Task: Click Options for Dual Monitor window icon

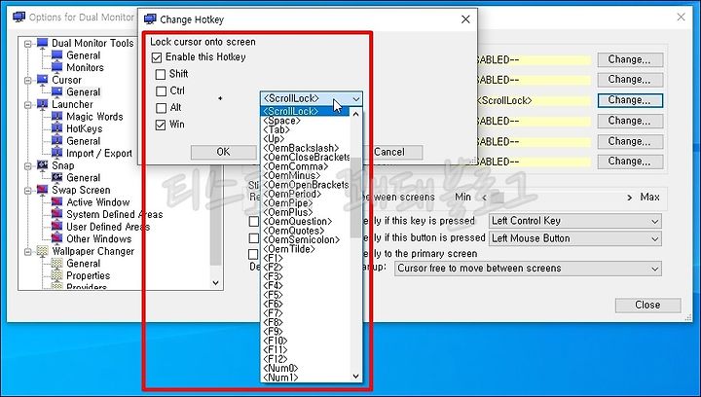Action: [x=19, y=17]
